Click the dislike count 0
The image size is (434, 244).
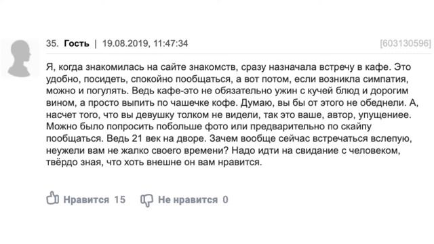tap(225, 199)
